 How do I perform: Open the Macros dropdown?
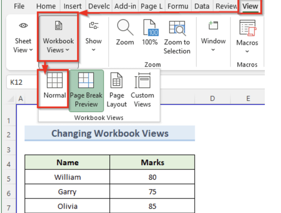(247, 37)
